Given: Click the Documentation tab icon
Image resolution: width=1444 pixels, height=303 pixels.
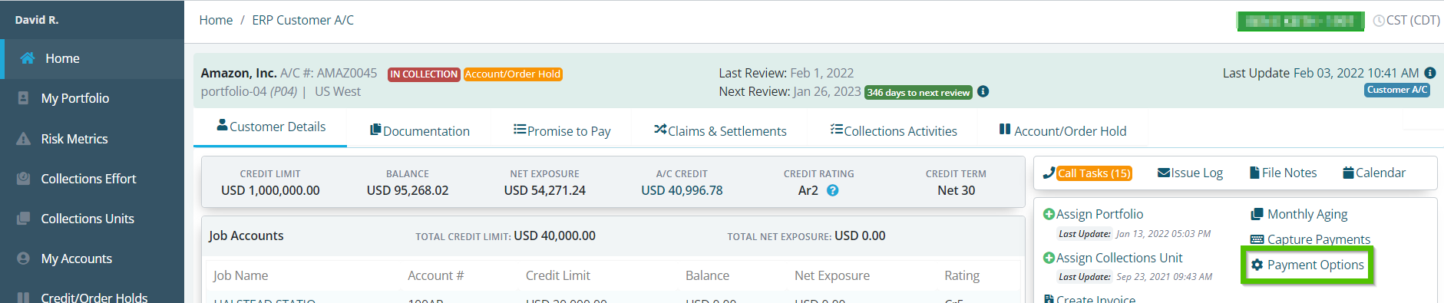Looking at the screenshot, I should [375, 130].
